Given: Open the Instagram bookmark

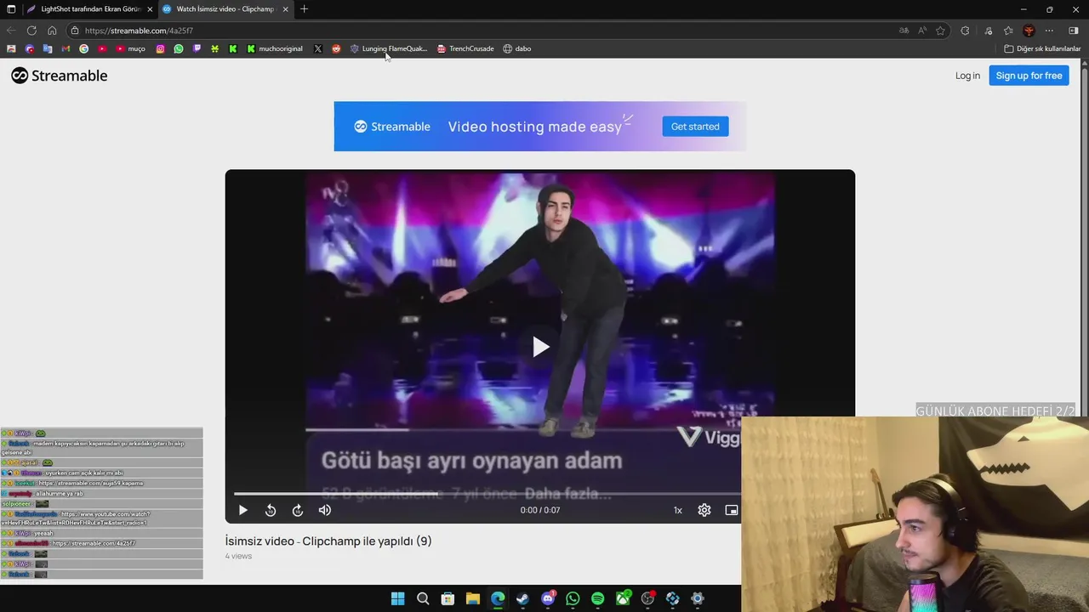Looking at the screenshot, I should click(160, 48).
